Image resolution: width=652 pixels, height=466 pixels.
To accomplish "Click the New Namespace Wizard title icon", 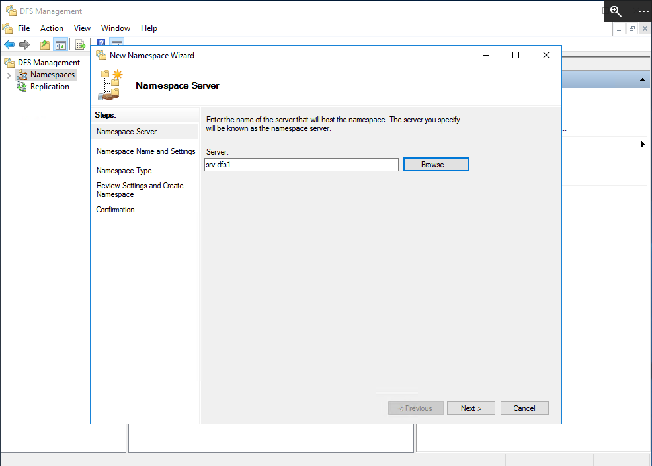I will [101, 56].
